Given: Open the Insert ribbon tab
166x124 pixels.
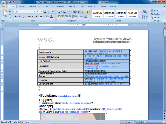Looking at the screenshot, I should pyautogui.click(x=21, y=6).
